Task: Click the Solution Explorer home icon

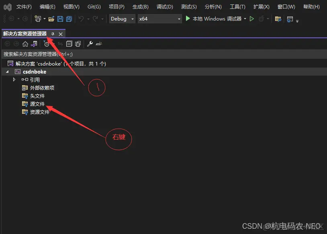Action: point(25,44)
